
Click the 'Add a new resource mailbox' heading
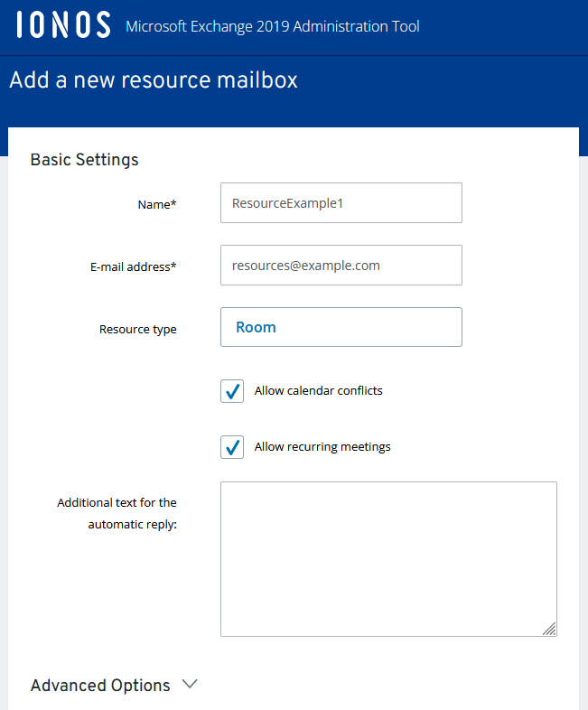(x=154, y=80)
